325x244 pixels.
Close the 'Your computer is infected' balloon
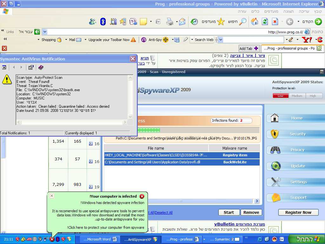tap(52, 196)
